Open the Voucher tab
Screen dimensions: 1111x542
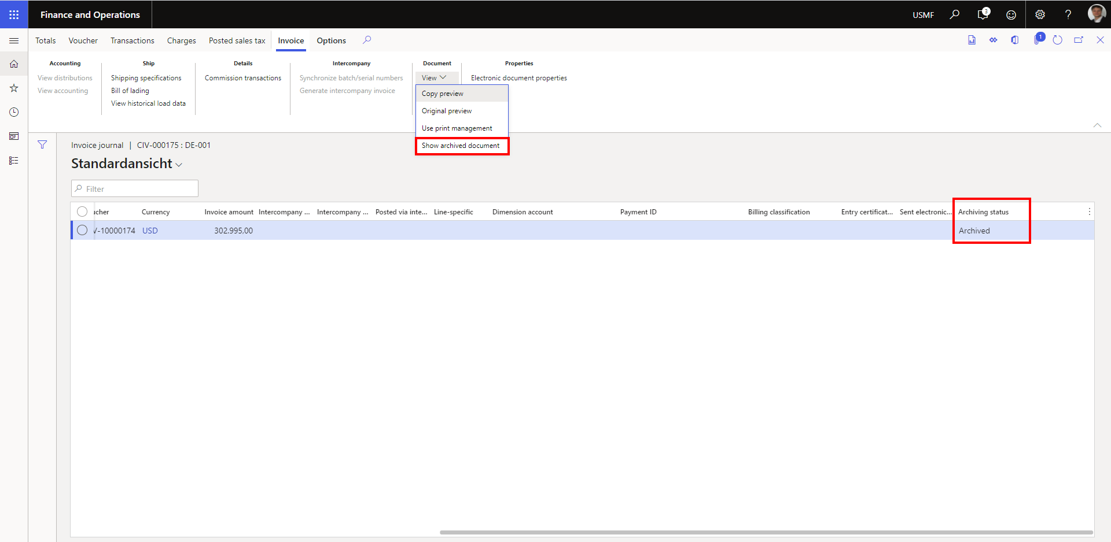point(83,40)
